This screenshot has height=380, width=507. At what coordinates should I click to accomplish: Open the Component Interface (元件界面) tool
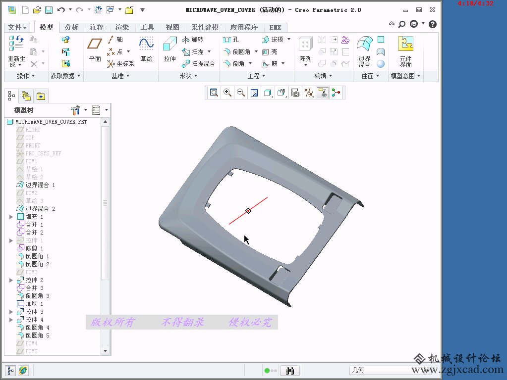coord(405,51)
